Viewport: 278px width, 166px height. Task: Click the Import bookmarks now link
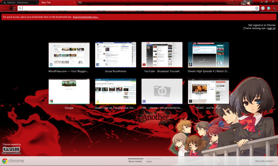point(86,17)
